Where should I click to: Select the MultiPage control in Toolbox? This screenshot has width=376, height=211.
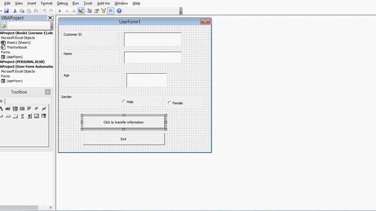coord(15,116)
